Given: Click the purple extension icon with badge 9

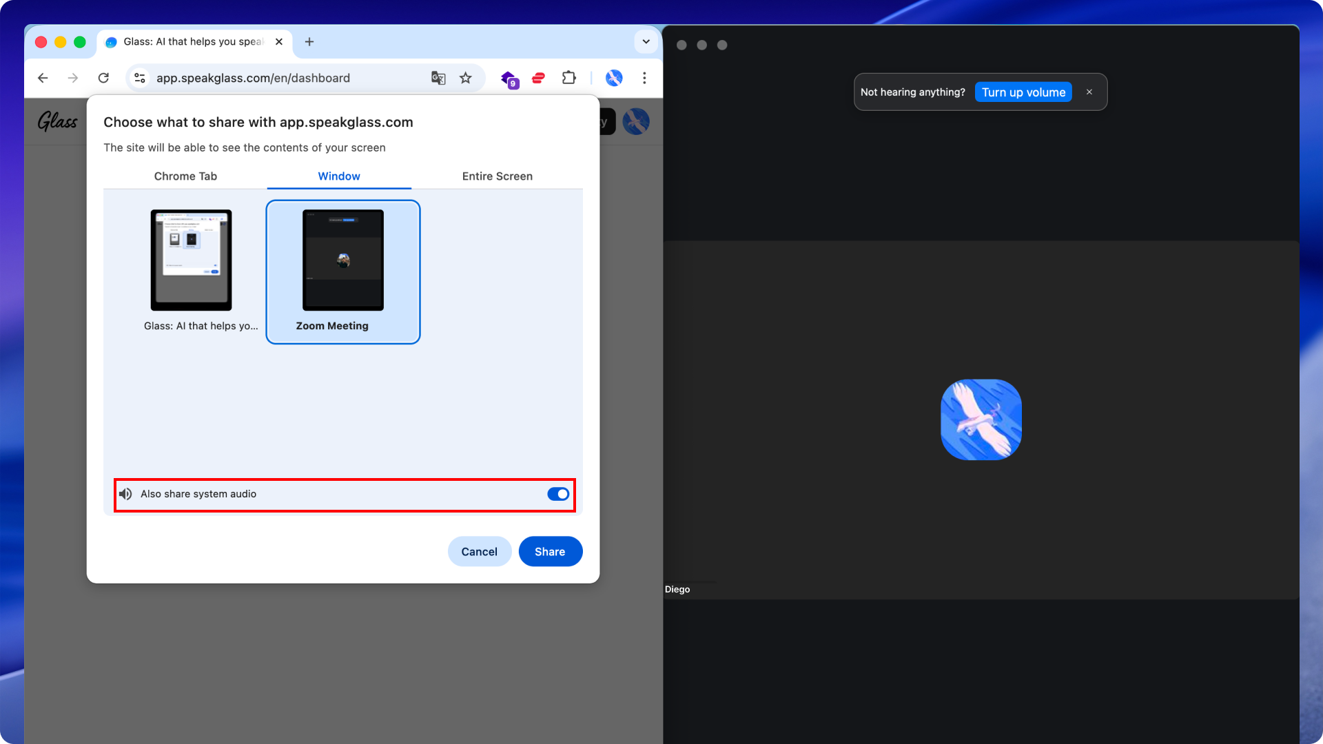Looking at the screenshot, I should tap(509, 79).
